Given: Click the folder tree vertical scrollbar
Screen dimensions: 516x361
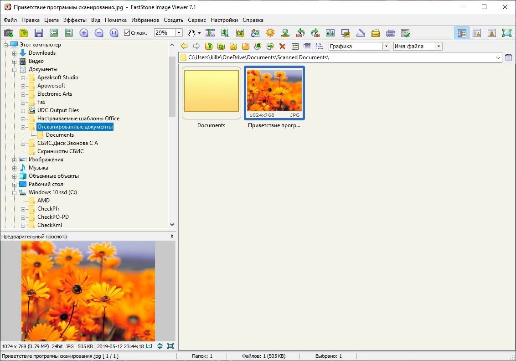Looking at the screenshot, I should (x=172, y=87).
